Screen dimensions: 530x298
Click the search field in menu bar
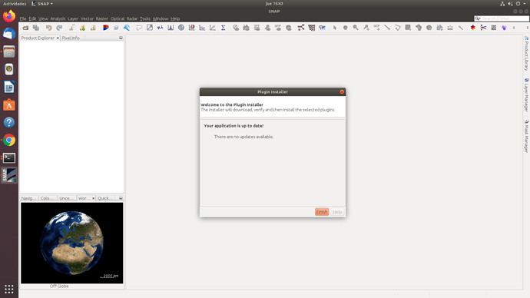coord(502,18)
